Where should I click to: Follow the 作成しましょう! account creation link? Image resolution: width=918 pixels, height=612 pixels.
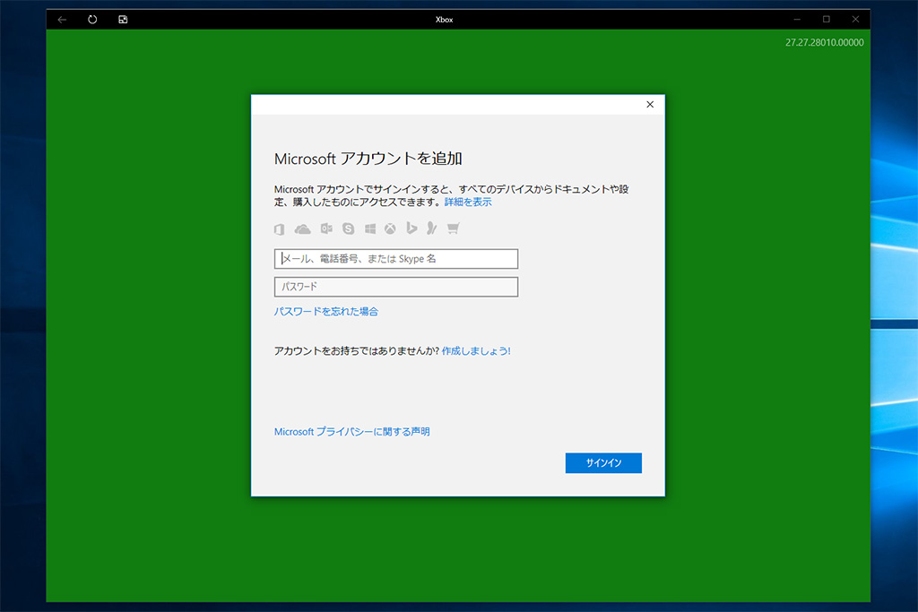(476, 350)
